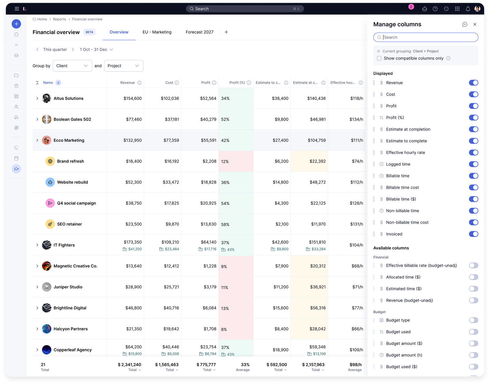490x385 pixels.
Task: Open the help question mark icon
Action: point(435,9)
